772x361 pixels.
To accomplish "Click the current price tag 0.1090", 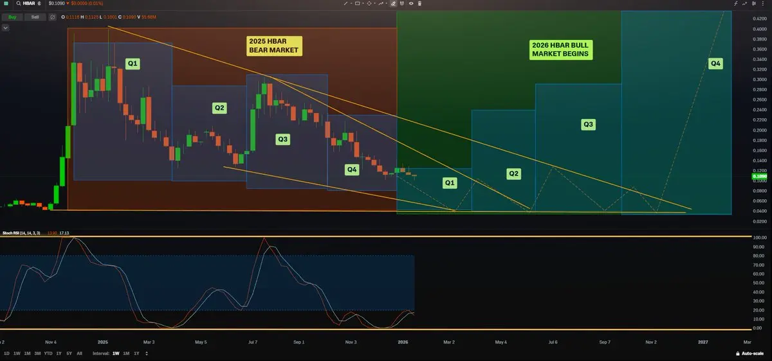I will 758,176.
